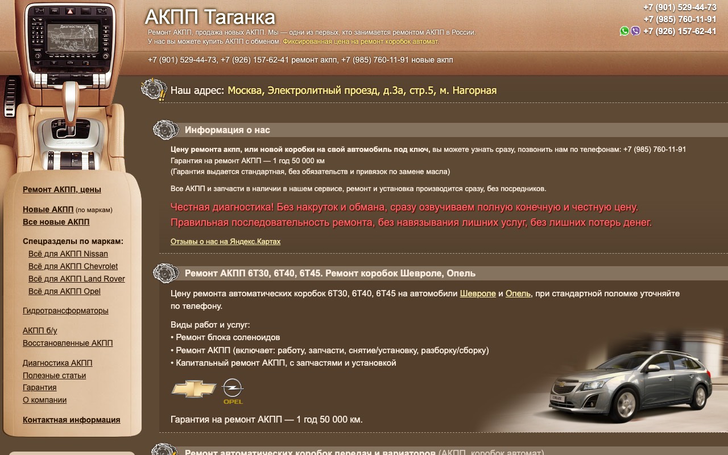The height and width of the screenshot is (455, 728).
Task: Select Всё для АКПП Land Rover
Action: click(77, 279)
